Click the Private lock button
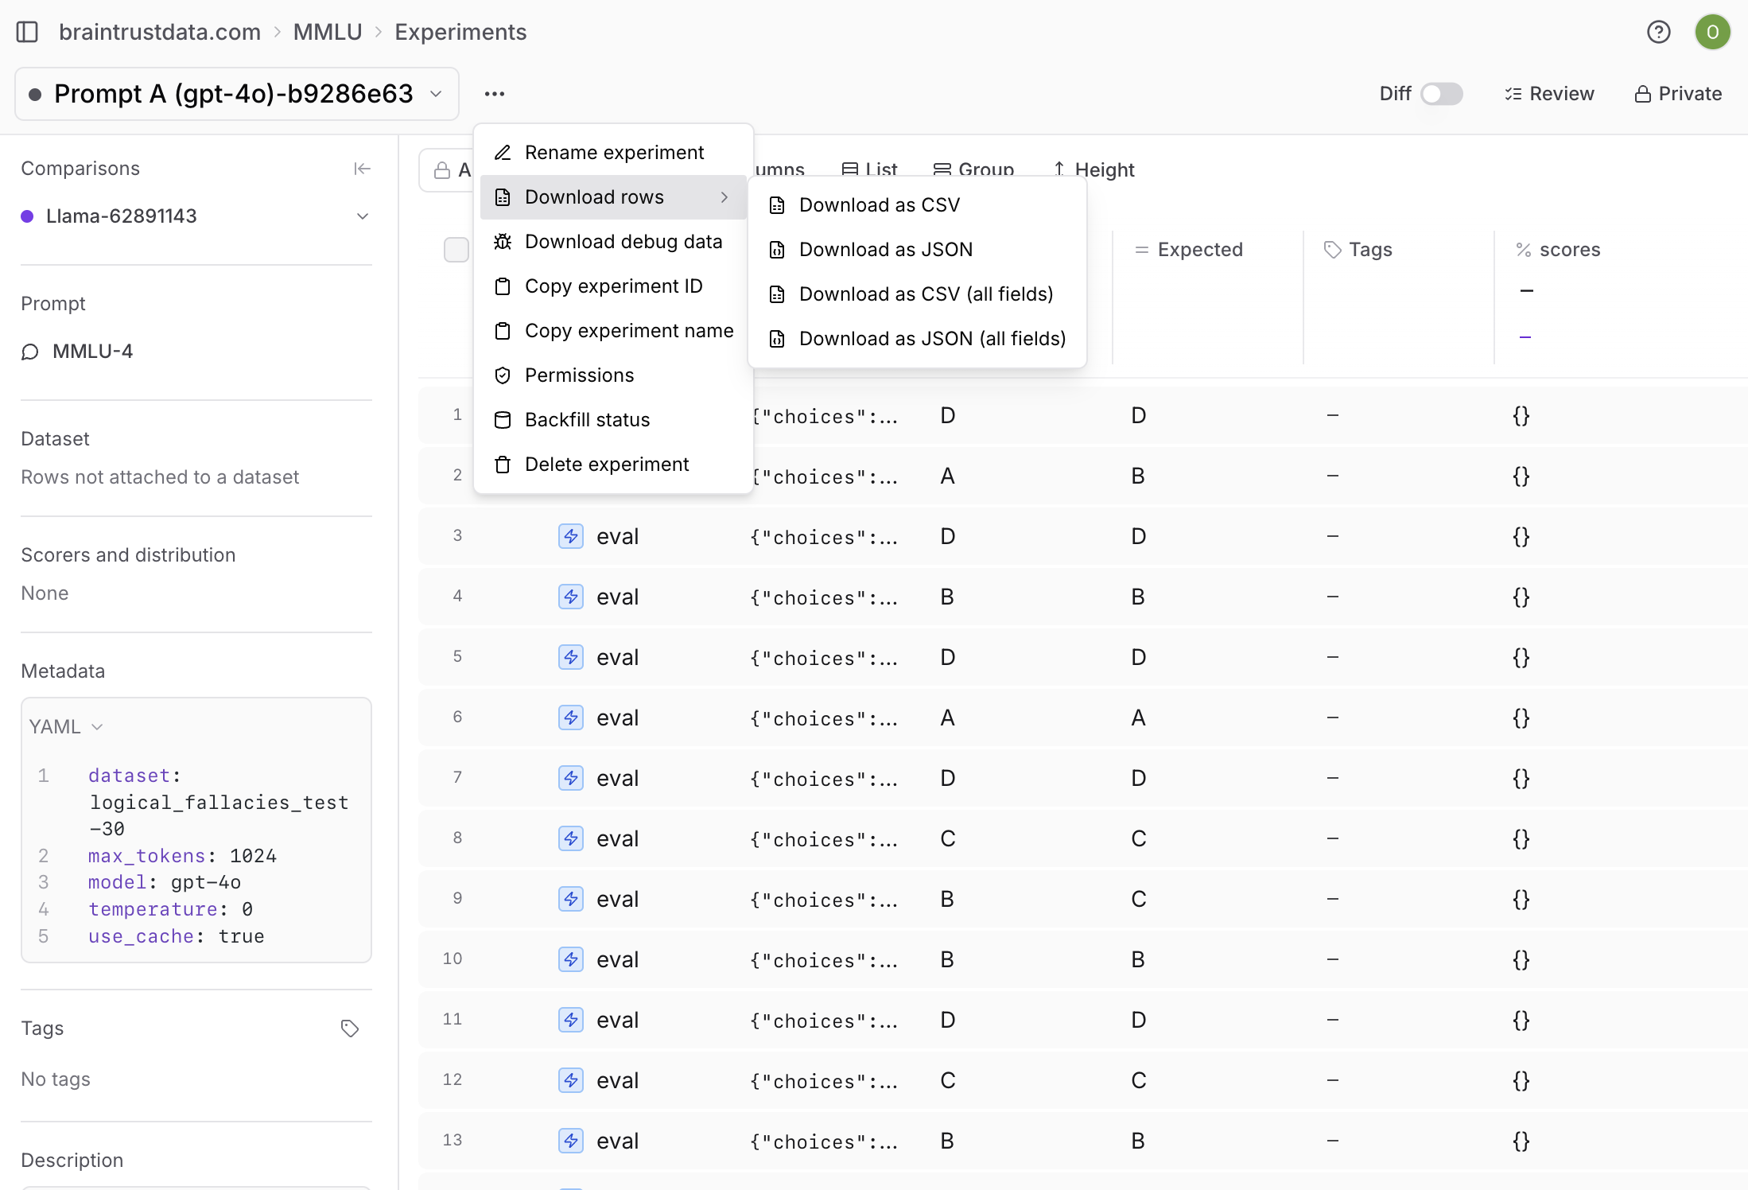Viewport: 1748px width, 1190px height. coord(1678,94)
